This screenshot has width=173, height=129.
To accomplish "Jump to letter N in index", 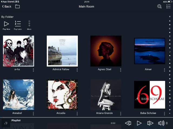I will tap(170, 67).
